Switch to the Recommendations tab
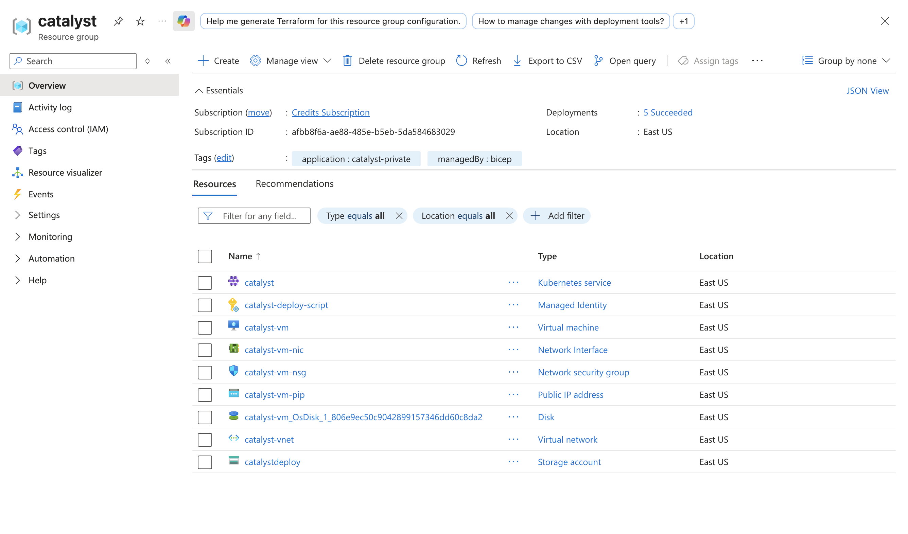 click(294, 184)
